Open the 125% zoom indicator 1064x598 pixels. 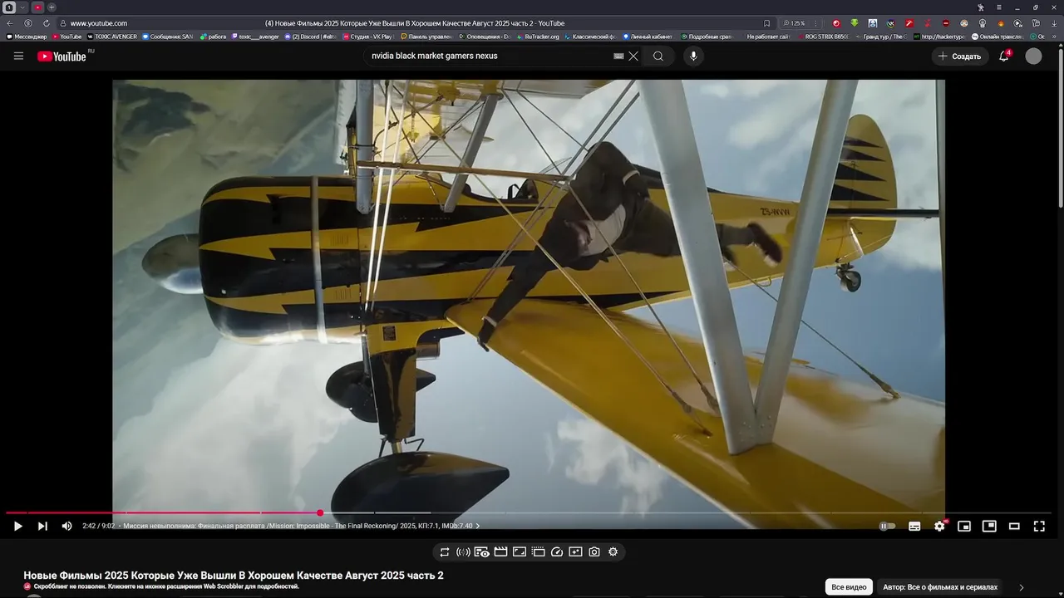click(794, 23)
